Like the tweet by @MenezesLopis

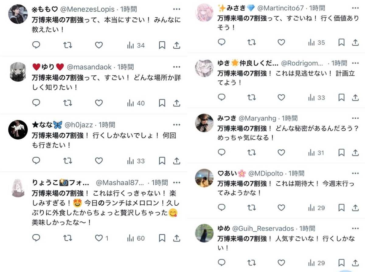(x=99, y=45)
